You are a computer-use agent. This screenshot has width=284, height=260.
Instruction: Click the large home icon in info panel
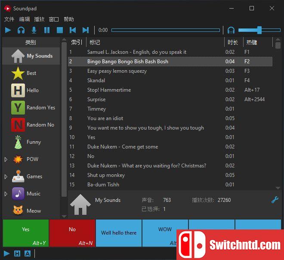pos(80,204)
